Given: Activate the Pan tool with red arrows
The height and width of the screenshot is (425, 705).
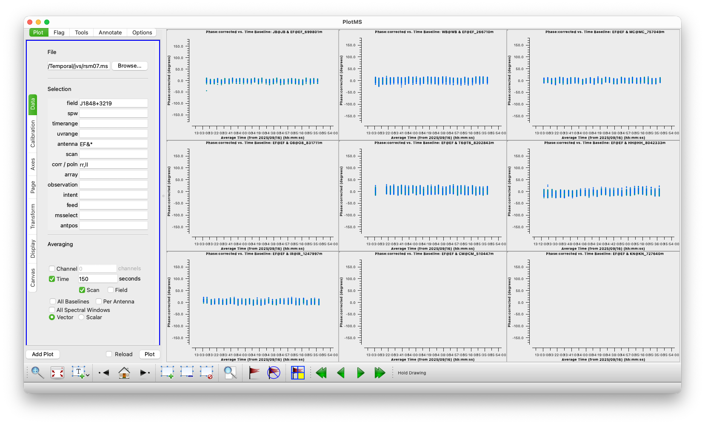Looking at the screenshot, I should click(57, 373).
